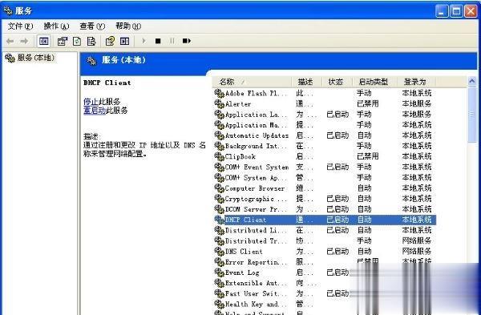Select the Alerter service name

click(238, 104)
